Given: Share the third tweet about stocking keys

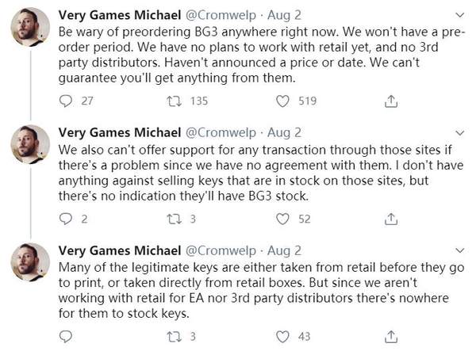Looking at the screenshot, I should click(x=390, y=336).
